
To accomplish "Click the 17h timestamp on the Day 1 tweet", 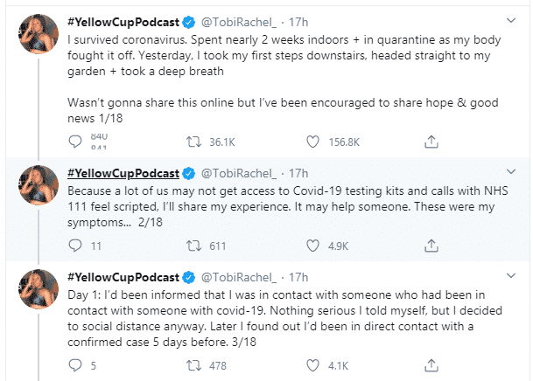I will pos(299,277).
